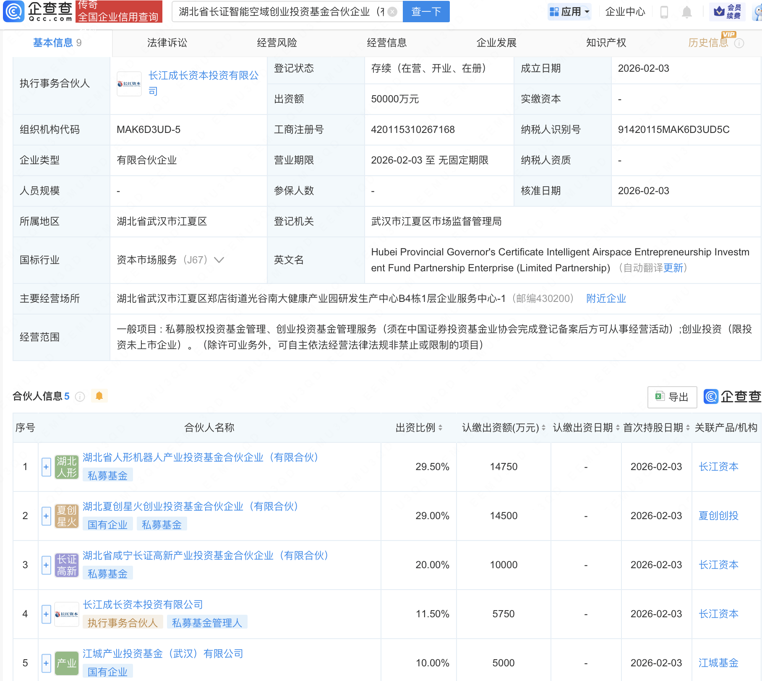
Task: Clear the search box text
Action: (x=392, y=12)
